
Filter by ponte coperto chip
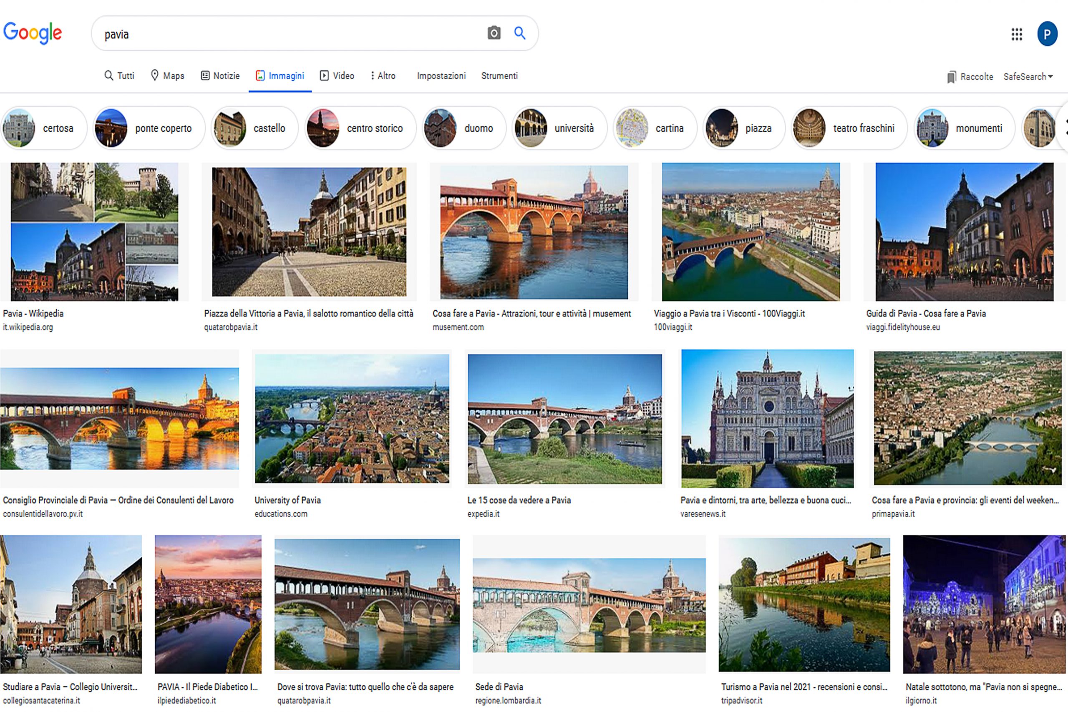(x=149, y=128)
